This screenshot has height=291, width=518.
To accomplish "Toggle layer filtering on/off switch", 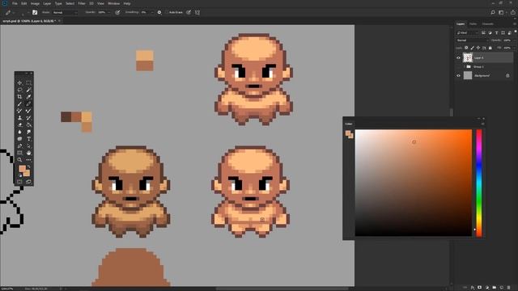I will 515,32.
